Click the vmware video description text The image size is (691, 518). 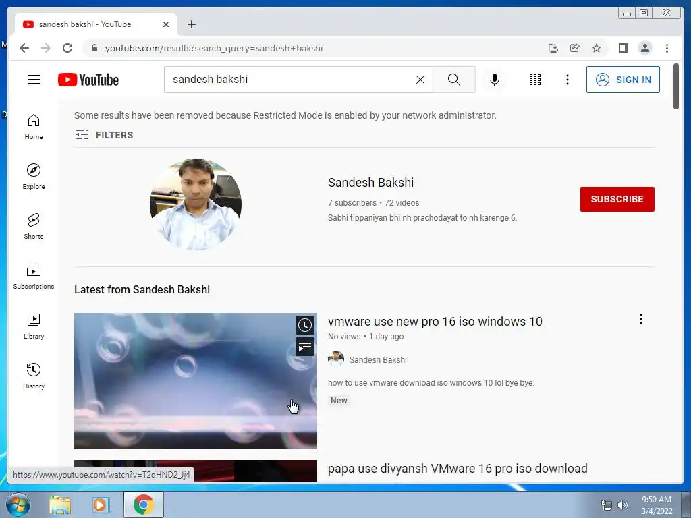tap(431, 383)
